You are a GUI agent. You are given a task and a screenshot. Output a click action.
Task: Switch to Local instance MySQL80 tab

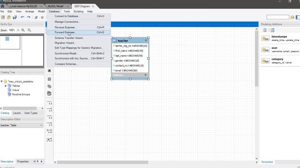(x=23, y=6)
